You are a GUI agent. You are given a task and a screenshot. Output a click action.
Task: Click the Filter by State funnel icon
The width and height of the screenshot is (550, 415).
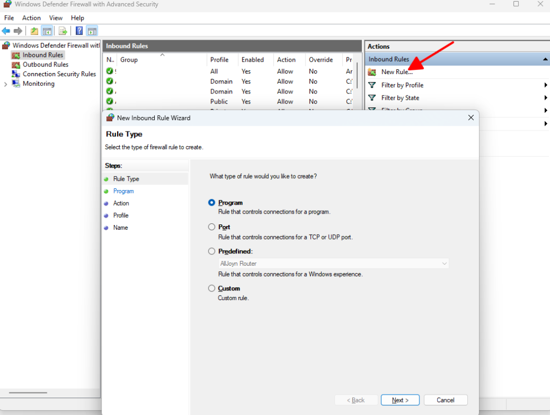coord(372,98)
